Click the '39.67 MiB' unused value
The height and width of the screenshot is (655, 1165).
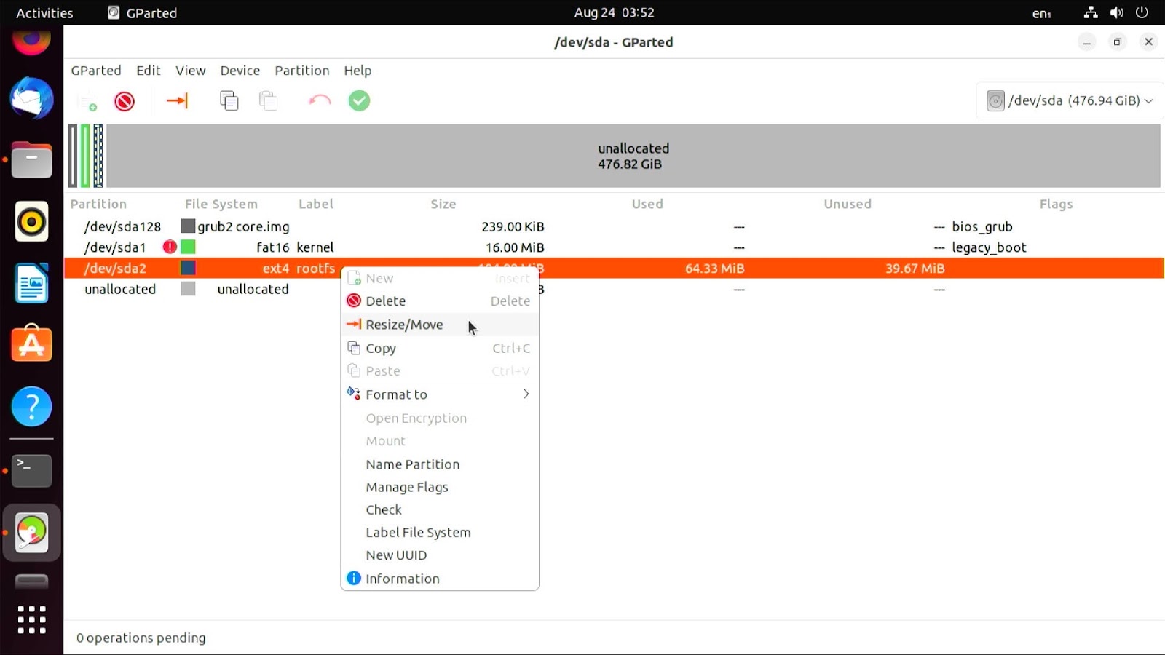click(915, 269)
